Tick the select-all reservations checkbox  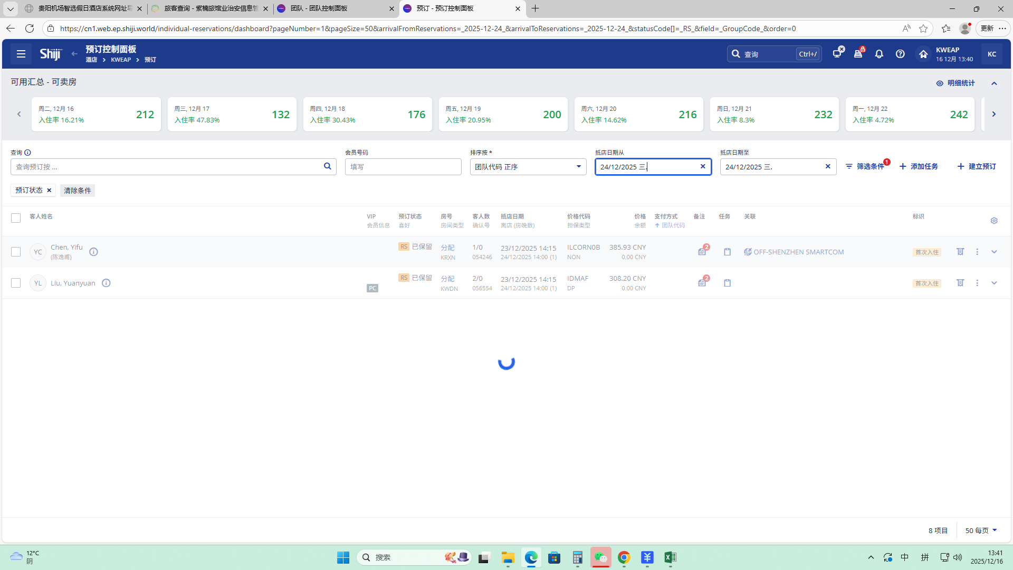[x=16, y=218]
